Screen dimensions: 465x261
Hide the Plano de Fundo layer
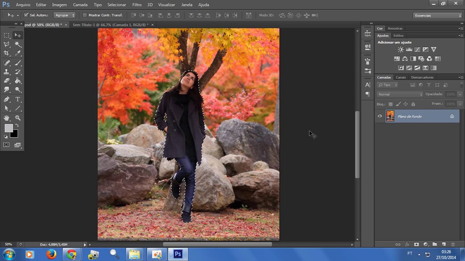[x=380, y=116]
